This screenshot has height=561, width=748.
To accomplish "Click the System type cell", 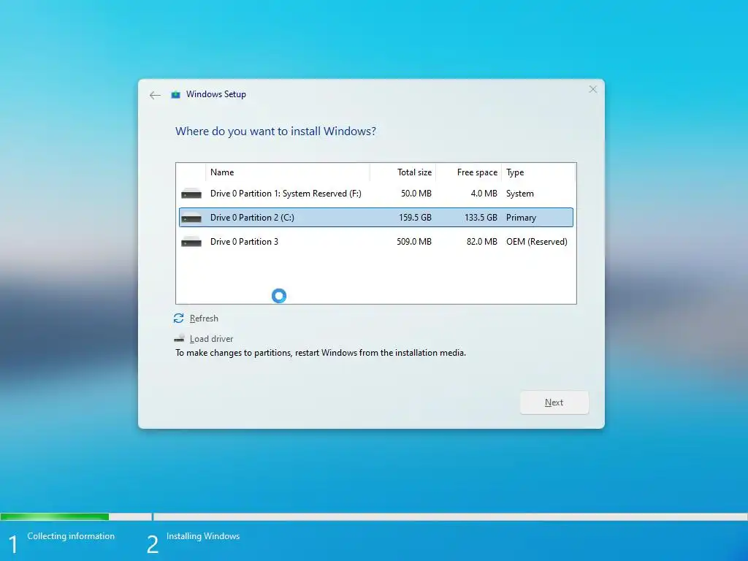I will coord(520,193).
